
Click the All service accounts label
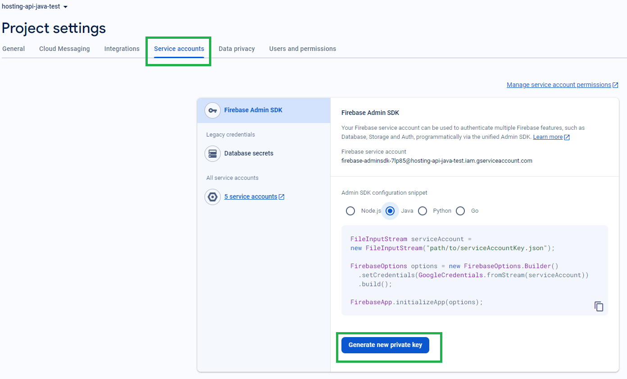click(232, 178)
